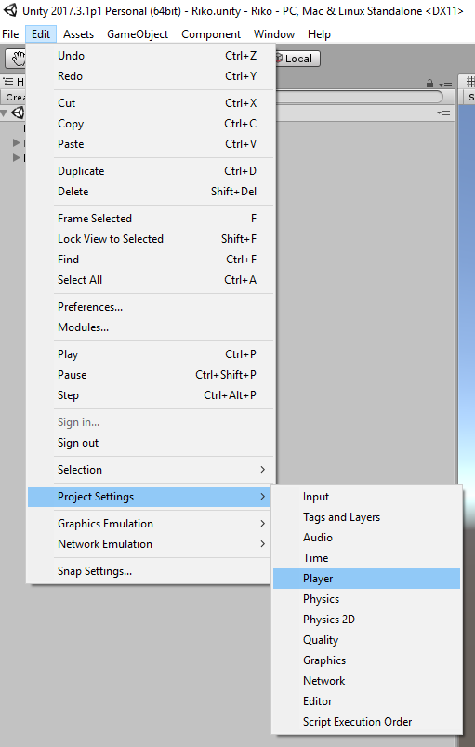The image size is (475, 747).
Task: Expand the Graphics Emulation submenu
Action: [x=151, y=523]
